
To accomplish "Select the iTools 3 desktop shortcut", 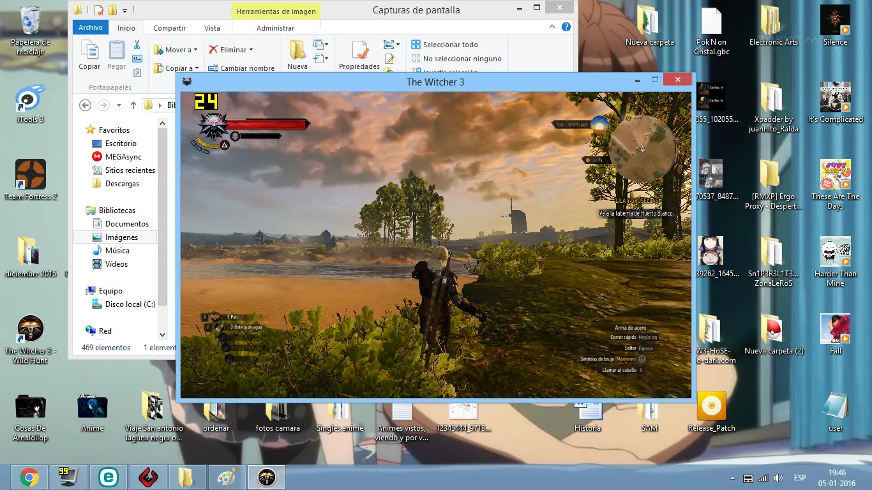I will [29, 103].
